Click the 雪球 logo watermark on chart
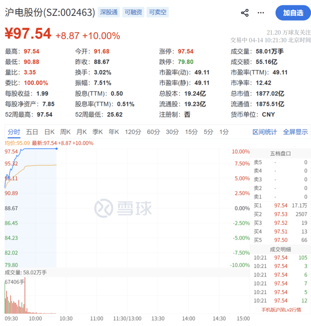311x326 pixels. click(123, 208)
